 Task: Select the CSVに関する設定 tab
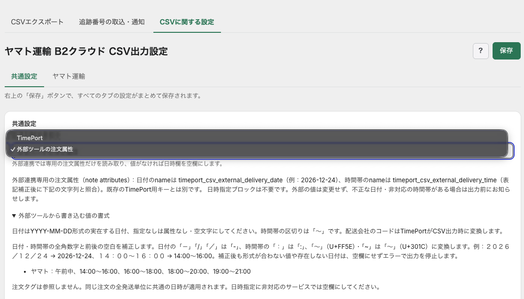pyautogui.click(x=187, y=22)
